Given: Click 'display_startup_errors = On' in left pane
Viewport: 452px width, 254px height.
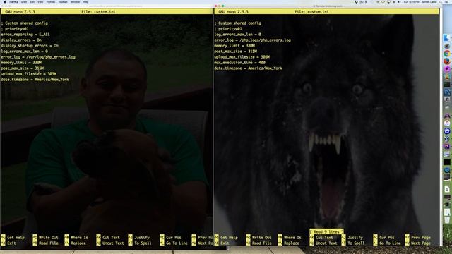Looking at the screenshot, I should click(30, 45).
